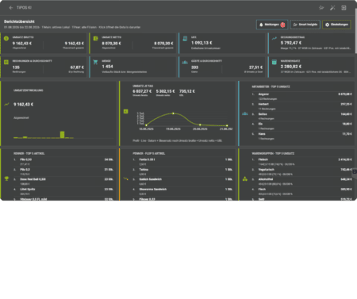Open the Einstellungen settings button
This screenshot has height=299, width=357.
[x=336, y=25]
